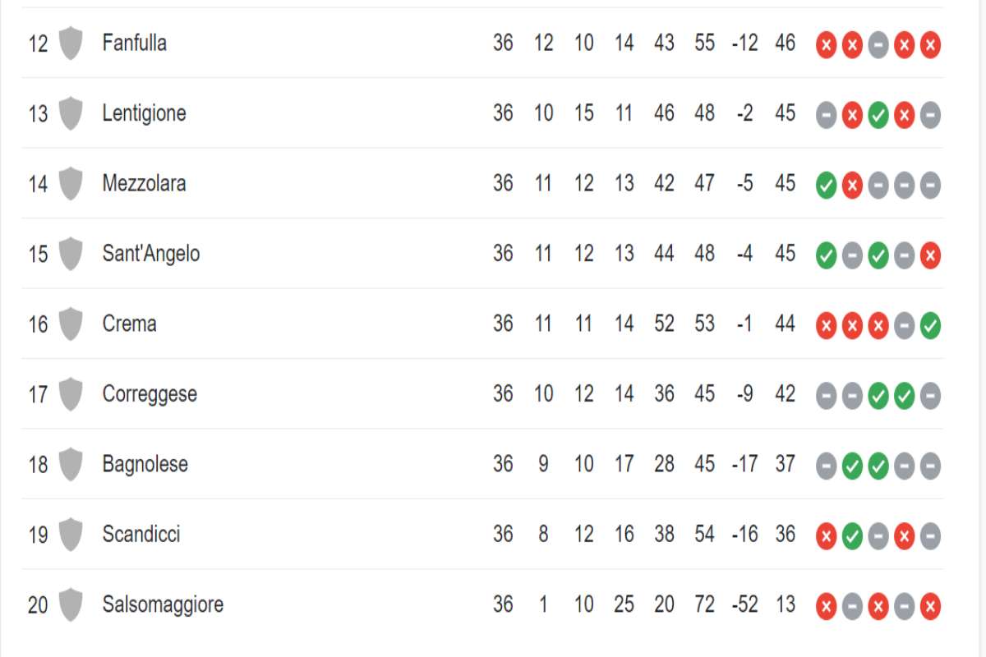Click Mezzolara's first green win form icon

(x=827, y=186)
